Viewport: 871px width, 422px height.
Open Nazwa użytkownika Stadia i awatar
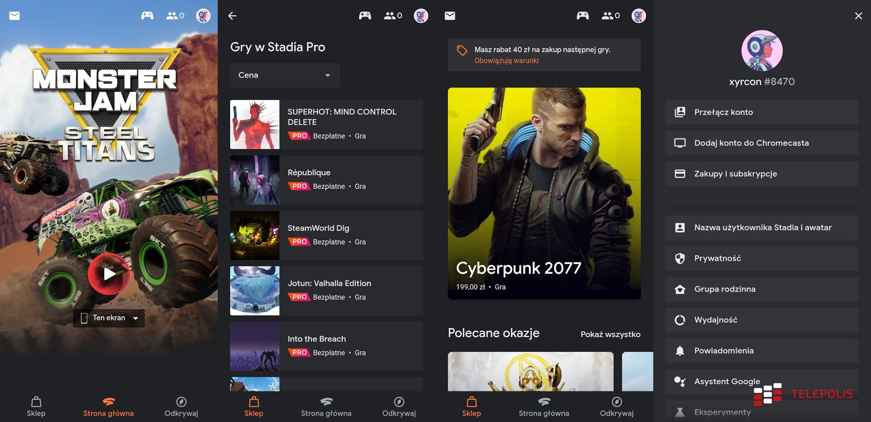[x=762, y=228]
